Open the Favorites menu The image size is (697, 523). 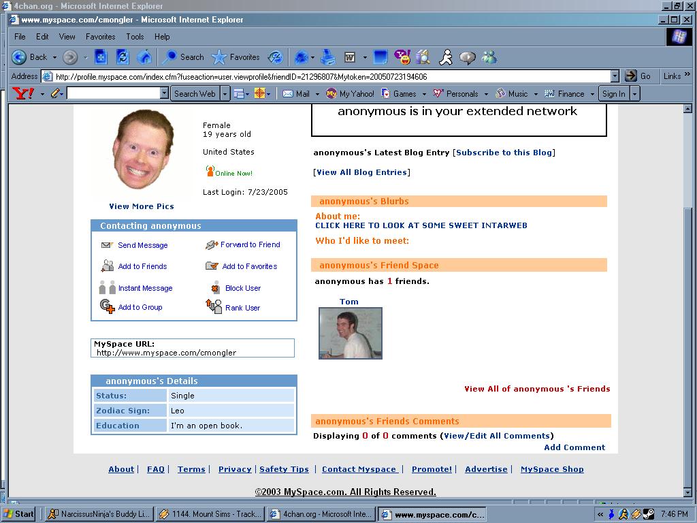pyautogui.click(x=101, y=37)
